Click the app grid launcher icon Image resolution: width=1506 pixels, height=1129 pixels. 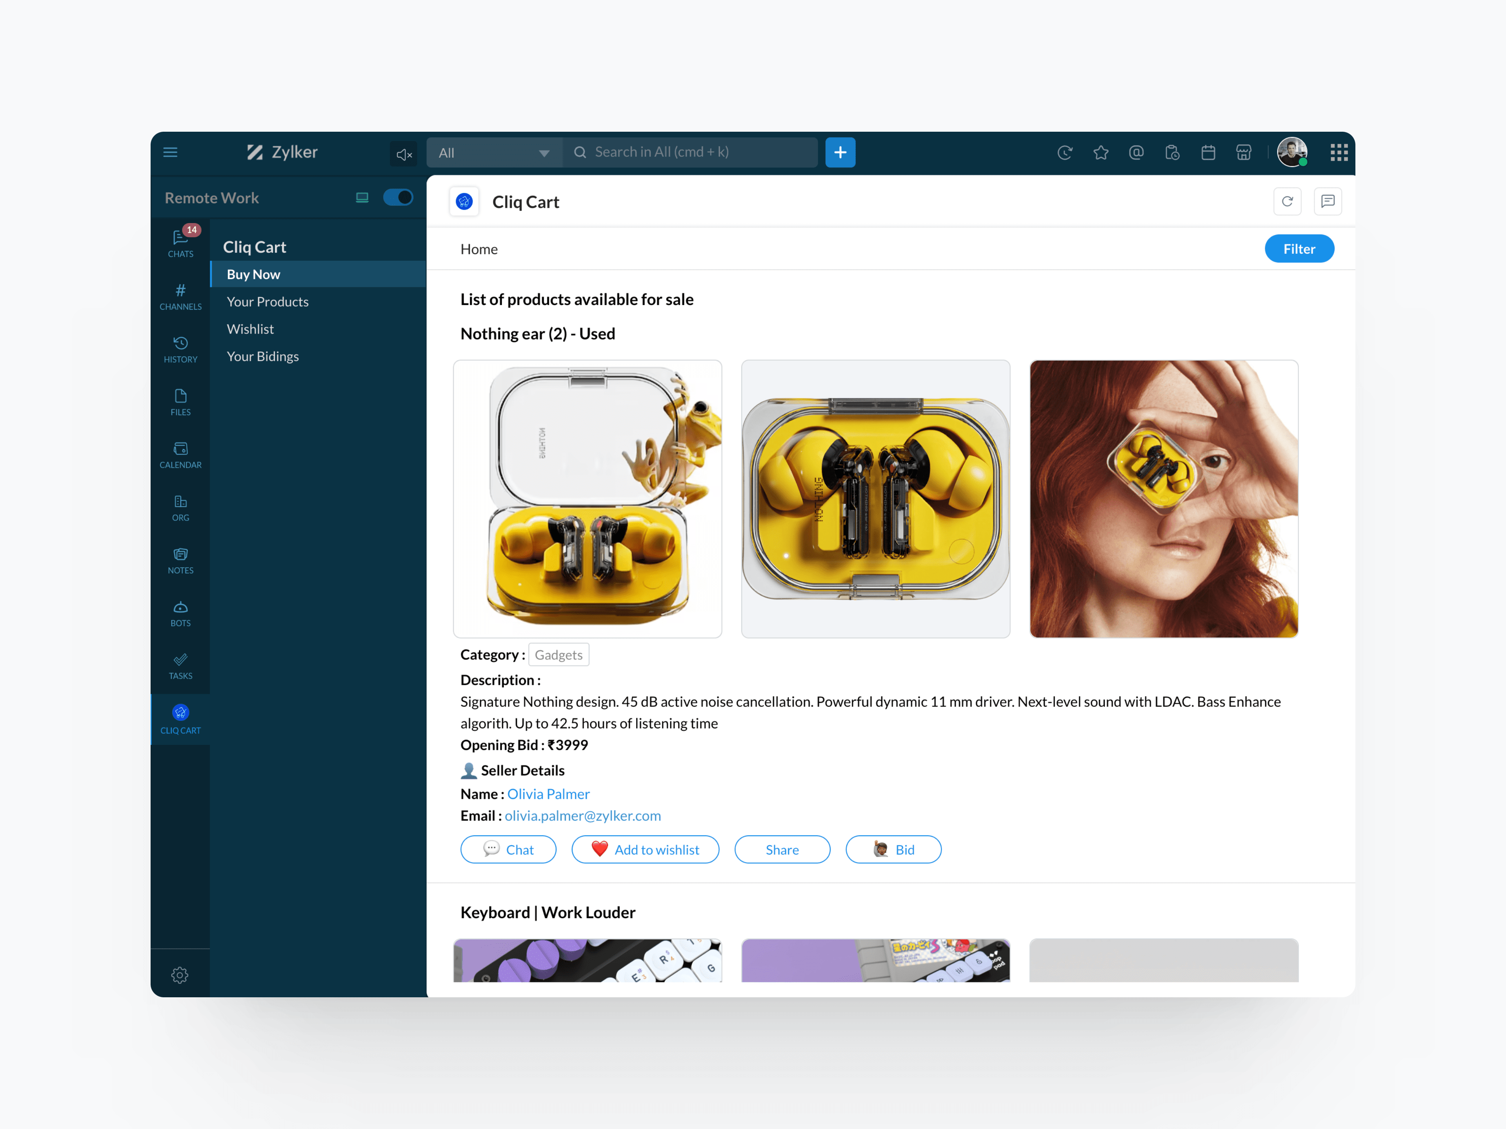coord(1338,152)
